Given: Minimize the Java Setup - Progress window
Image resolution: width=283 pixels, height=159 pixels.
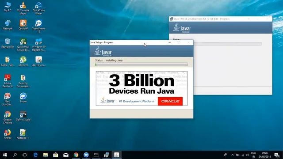Looking at the screenshot, I should pos(169,42).
